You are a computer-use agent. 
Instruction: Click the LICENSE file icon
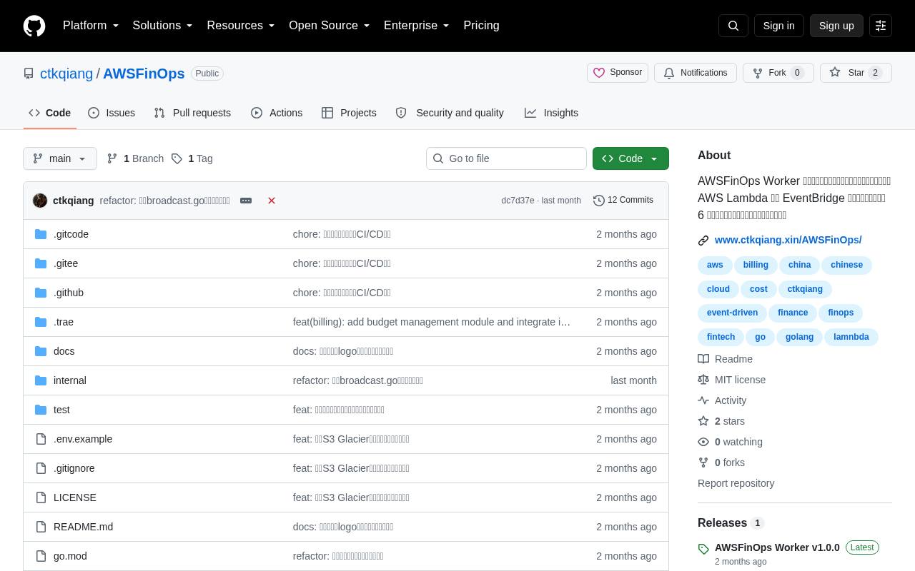pos(41,497)
